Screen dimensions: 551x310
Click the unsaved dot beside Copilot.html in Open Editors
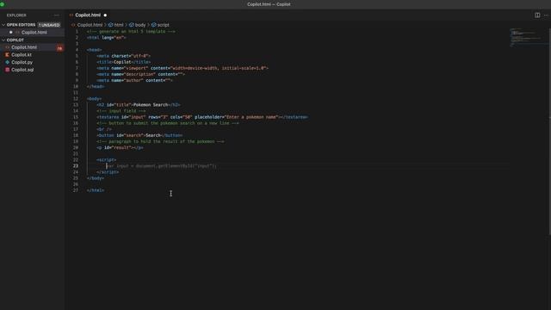(11, 33)
